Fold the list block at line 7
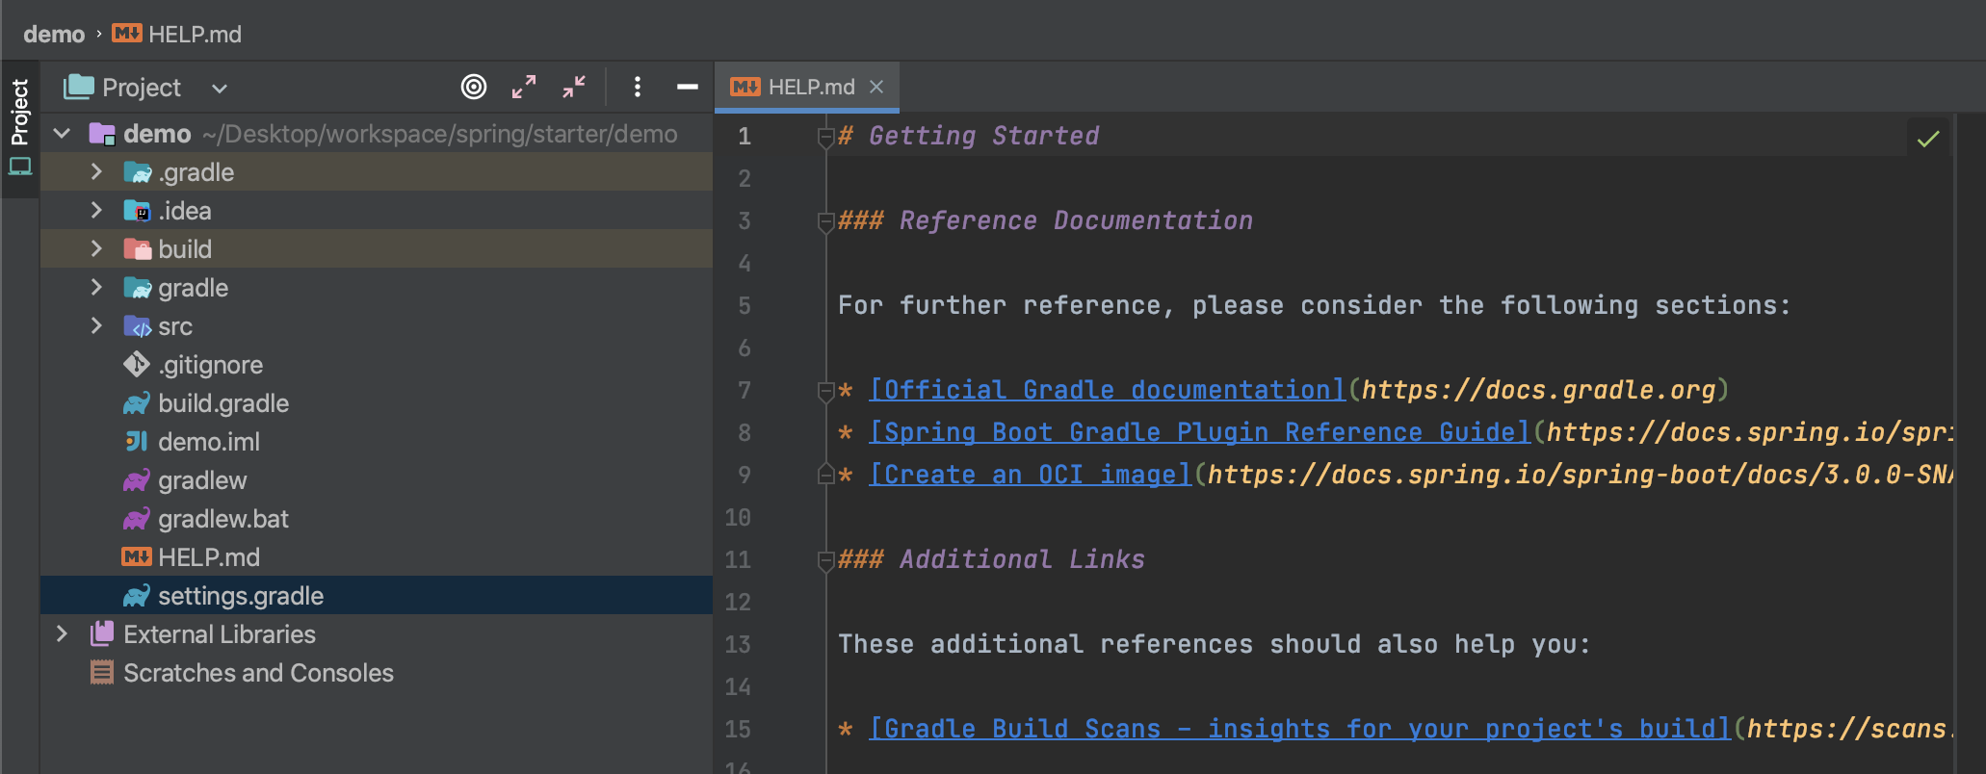 825,392
